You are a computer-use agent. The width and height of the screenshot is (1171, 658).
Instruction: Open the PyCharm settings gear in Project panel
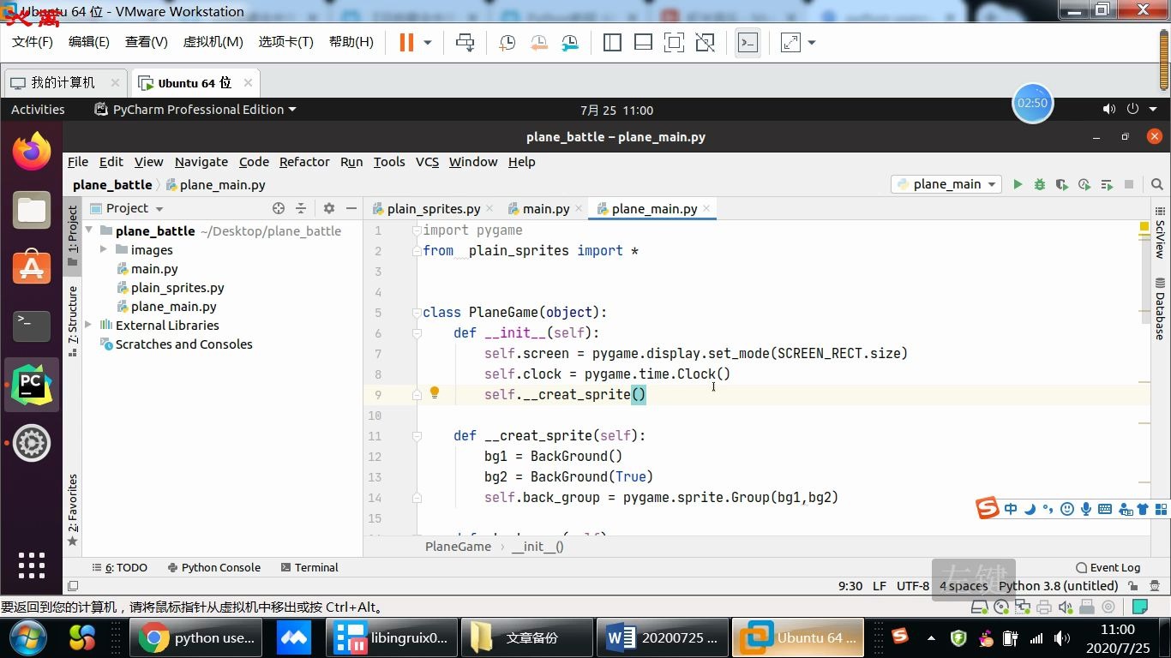click(x=328, y=208)
